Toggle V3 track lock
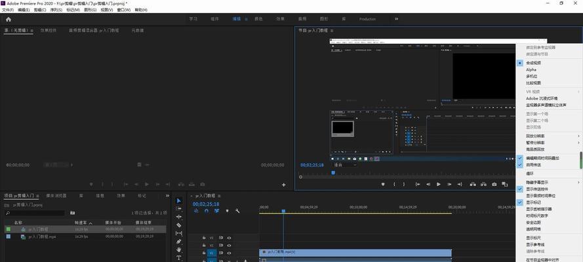583x262 pixels. click(x=204, y=238)
